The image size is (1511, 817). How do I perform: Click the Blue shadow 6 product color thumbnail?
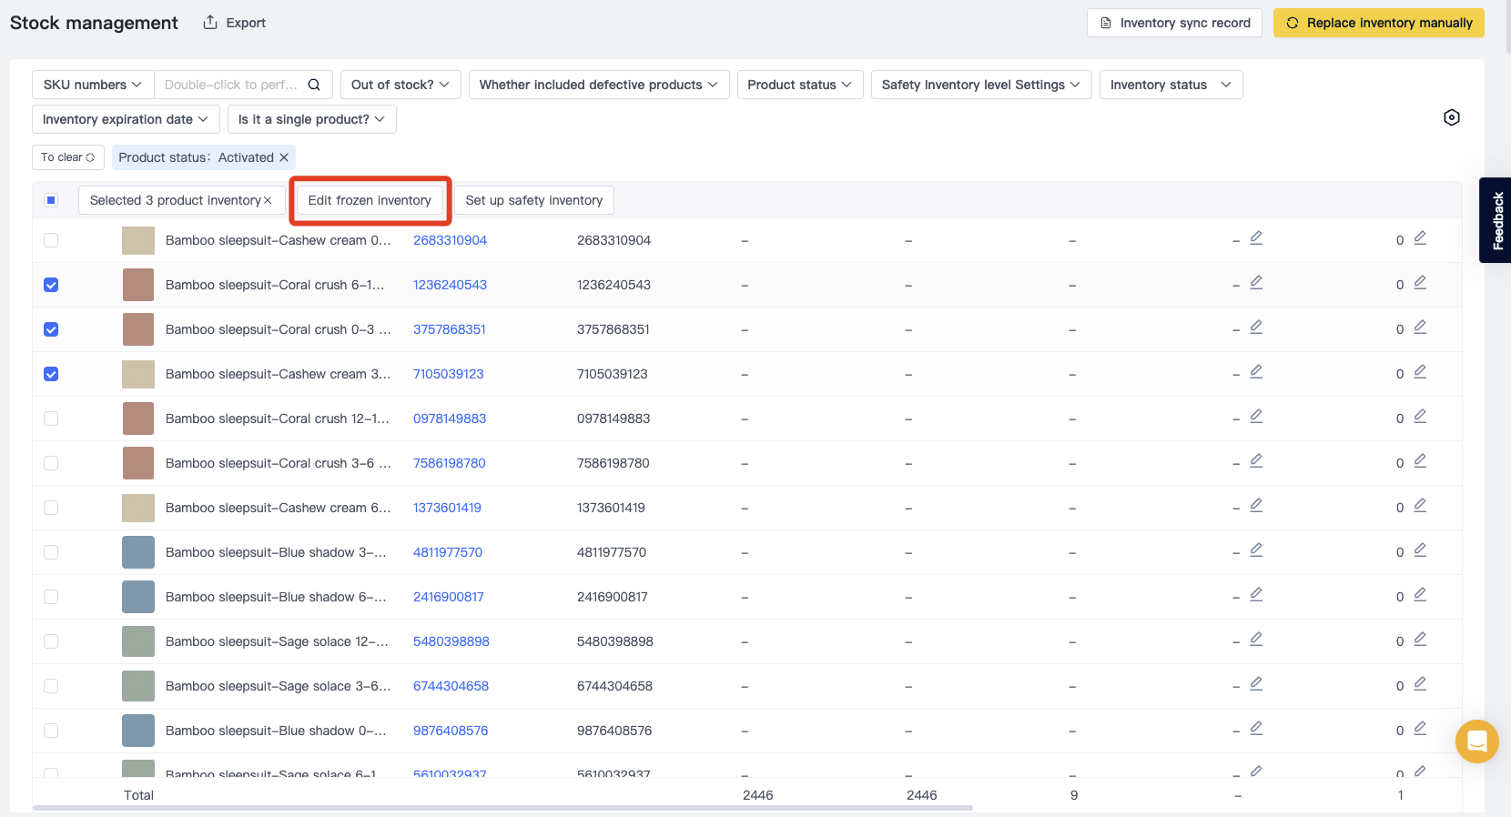tap(138, 597)
